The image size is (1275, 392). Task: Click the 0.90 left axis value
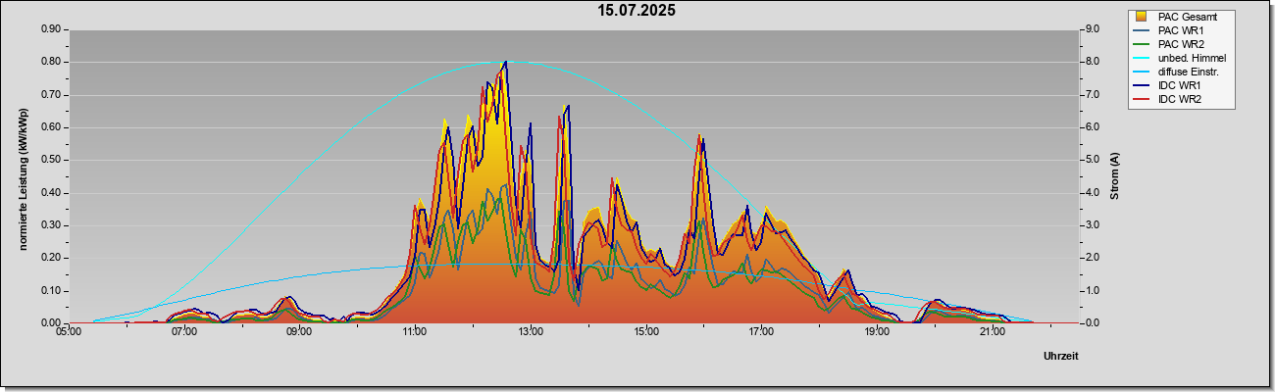click(x=51, y=29)
